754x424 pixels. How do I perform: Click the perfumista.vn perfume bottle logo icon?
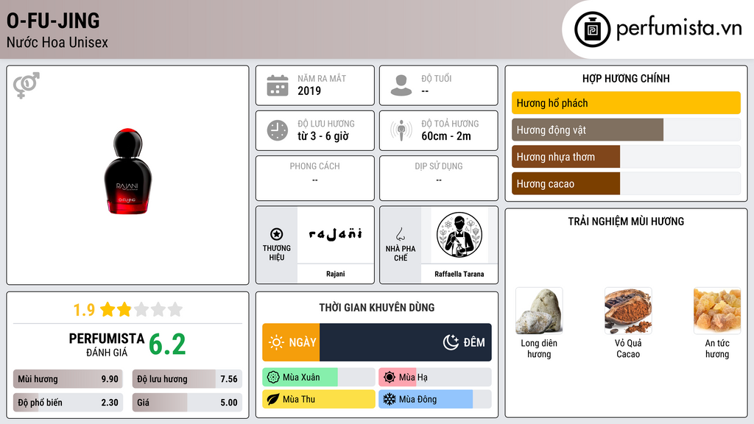pyautogui.click(x=592, y=29)
